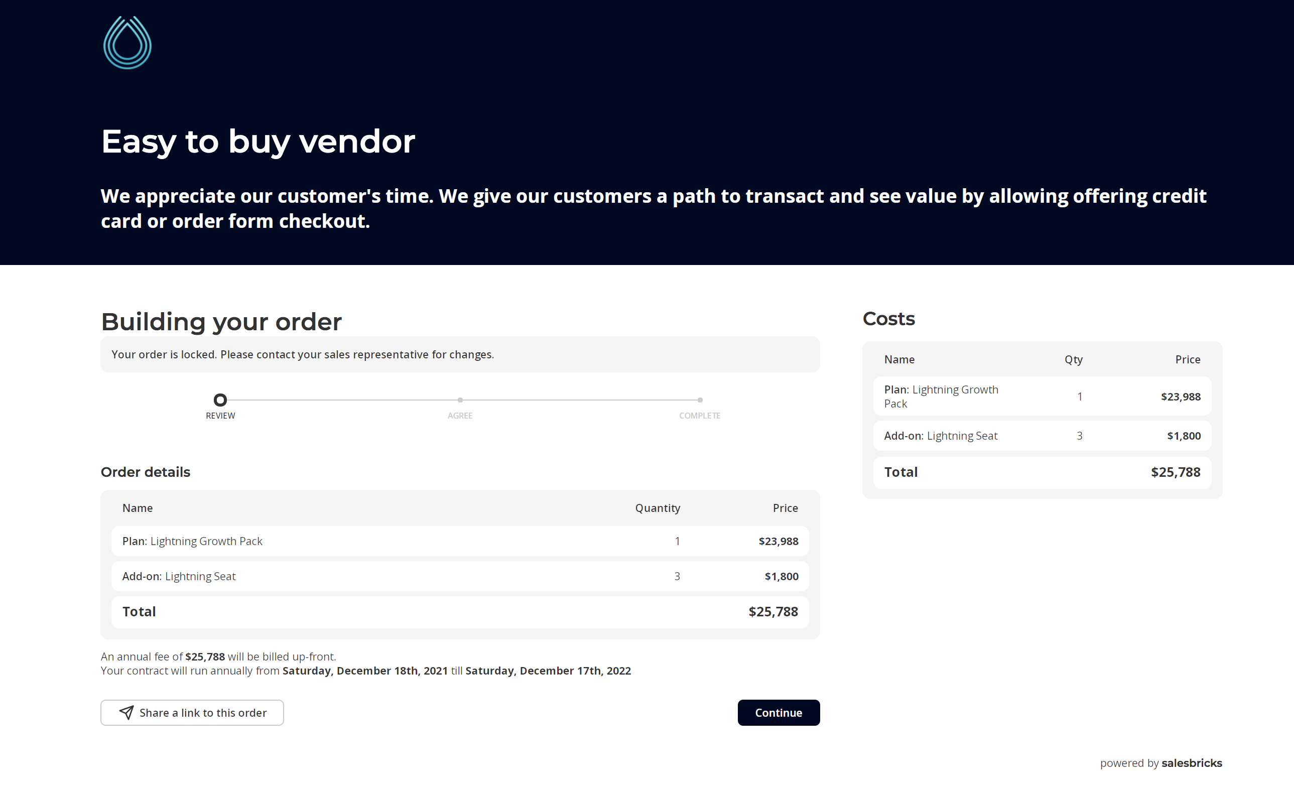This screenshot has width=1294, height=788.
Task: Select the REVIEW step label
Action: pyautogui.click(x=220, y=415)
